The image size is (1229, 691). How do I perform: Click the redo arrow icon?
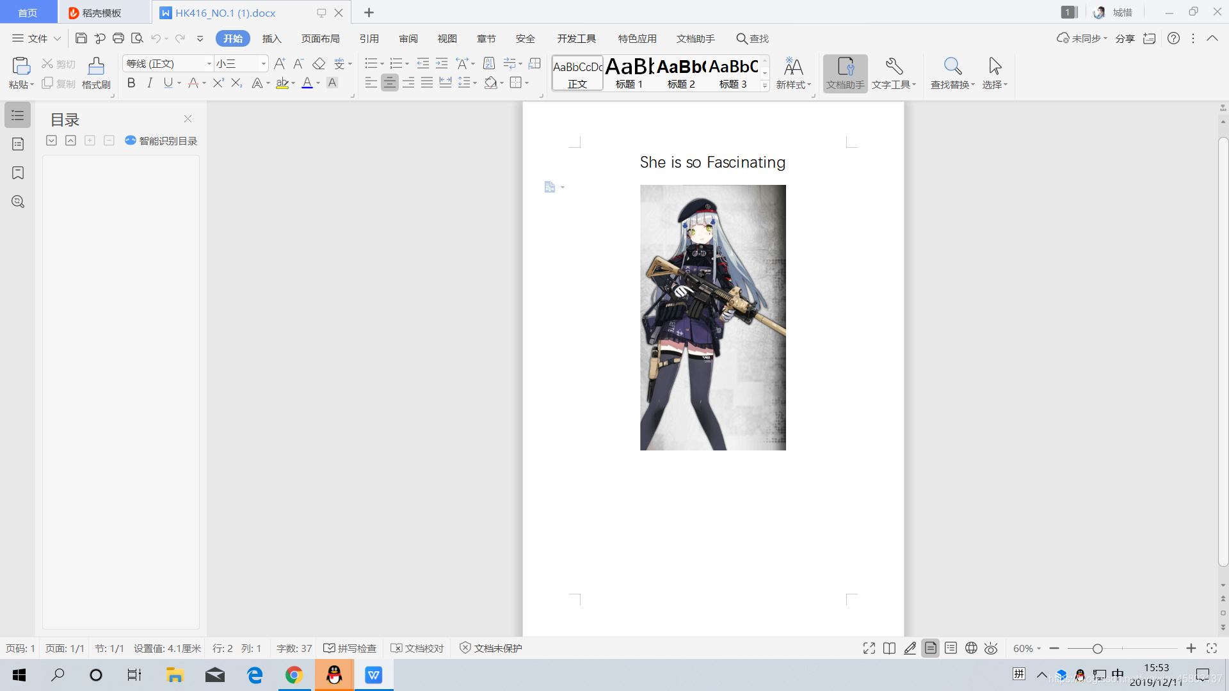click(x=181, y=38)
